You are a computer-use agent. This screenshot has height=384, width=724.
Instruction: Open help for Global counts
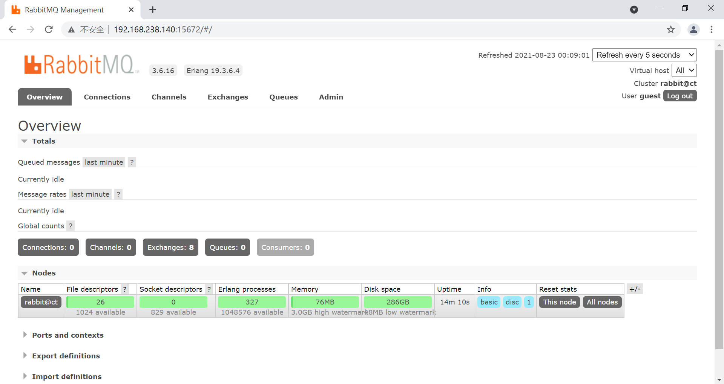71,226
